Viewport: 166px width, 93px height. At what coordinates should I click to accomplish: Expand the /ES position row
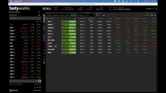pos(47,22)
